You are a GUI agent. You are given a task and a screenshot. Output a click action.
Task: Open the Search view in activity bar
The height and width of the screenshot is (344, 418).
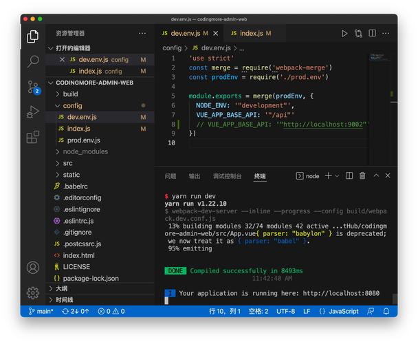(x=33, y=62)
